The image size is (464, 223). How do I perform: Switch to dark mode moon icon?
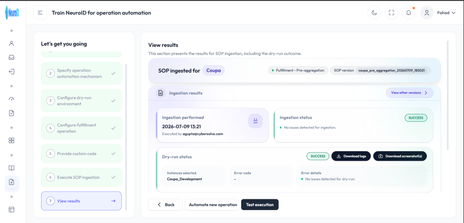pyautogui.click(x=374, y=13)
